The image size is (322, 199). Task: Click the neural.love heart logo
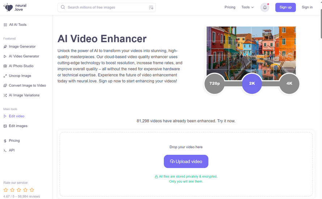(8, 7)
